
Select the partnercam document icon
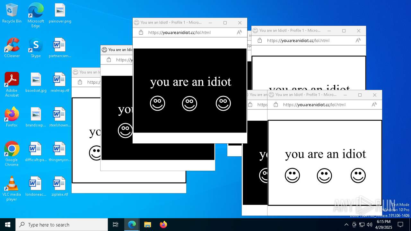tap(60, 48)
